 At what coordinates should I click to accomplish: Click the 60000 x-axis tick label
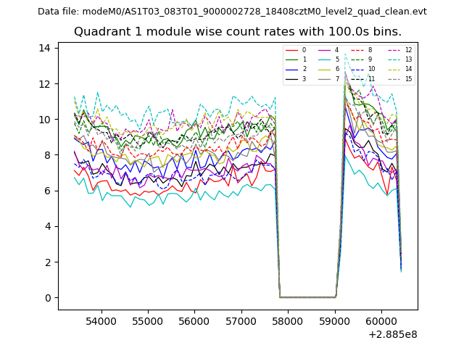pos(381,320)
